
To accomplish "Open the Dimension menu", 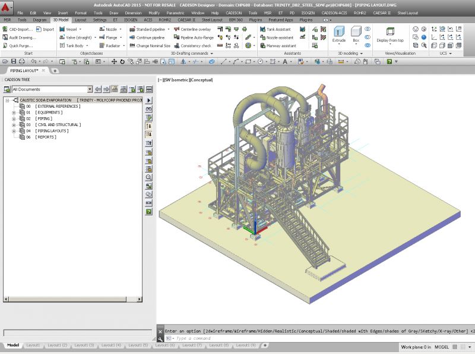I will 133,13.
